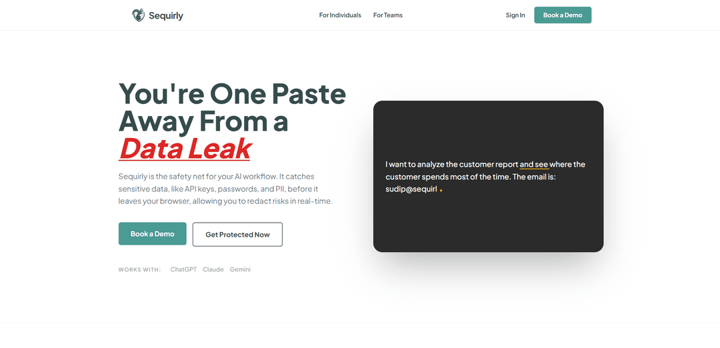Screen dimensions: 720x348
Task: Select Claude under Works With
Action: coord(213,269)
